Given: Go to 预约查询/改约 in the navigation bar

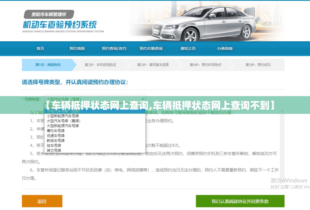Looking at the screenshot, I should (114, 48).
